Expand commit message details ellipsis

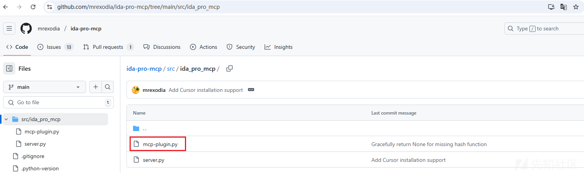[x=251, y=90]
